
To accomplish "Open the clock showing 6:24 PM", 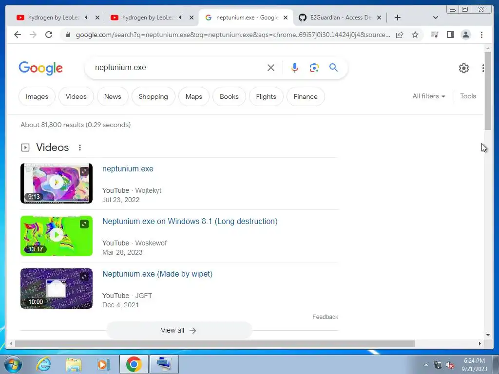I will click(474, 365).
